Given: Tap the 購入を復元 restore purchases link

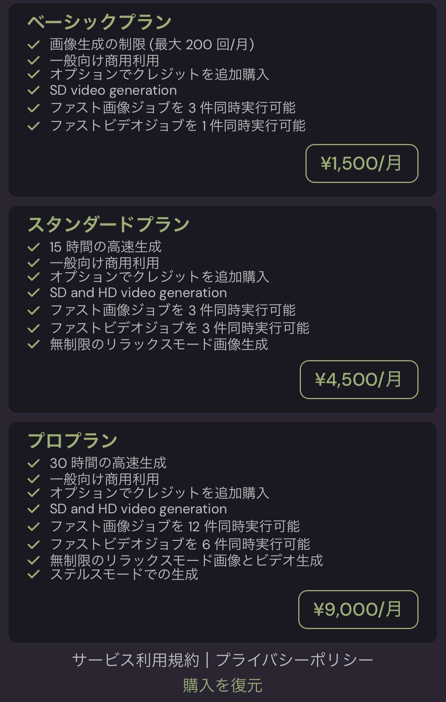Looking at the screenshot, I should (x=223, y=685).
